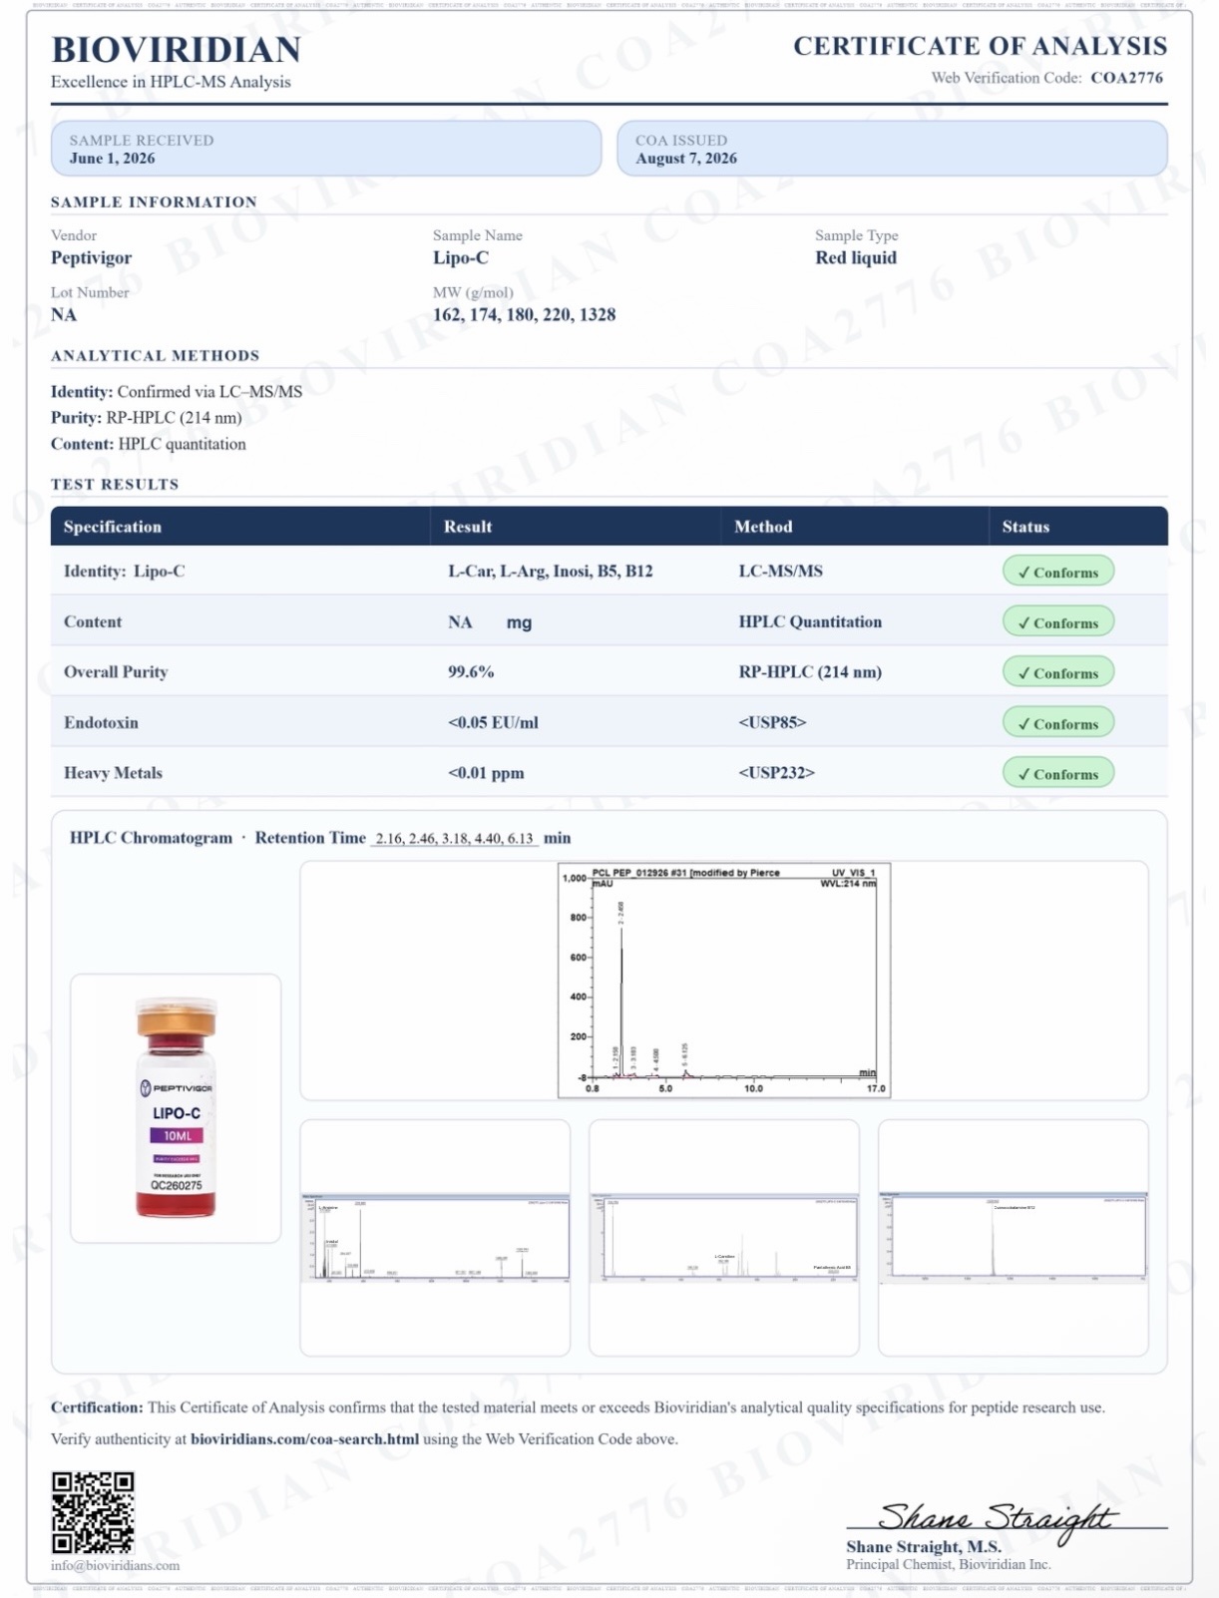
Task: Select the COA Issued date August 7, 2026
Action: coord(686,158)
